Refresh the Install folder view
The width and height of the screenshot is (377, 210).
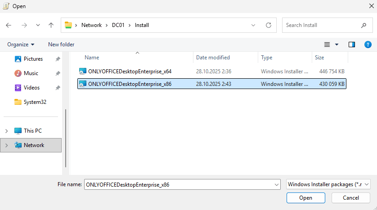pos(269,25)
